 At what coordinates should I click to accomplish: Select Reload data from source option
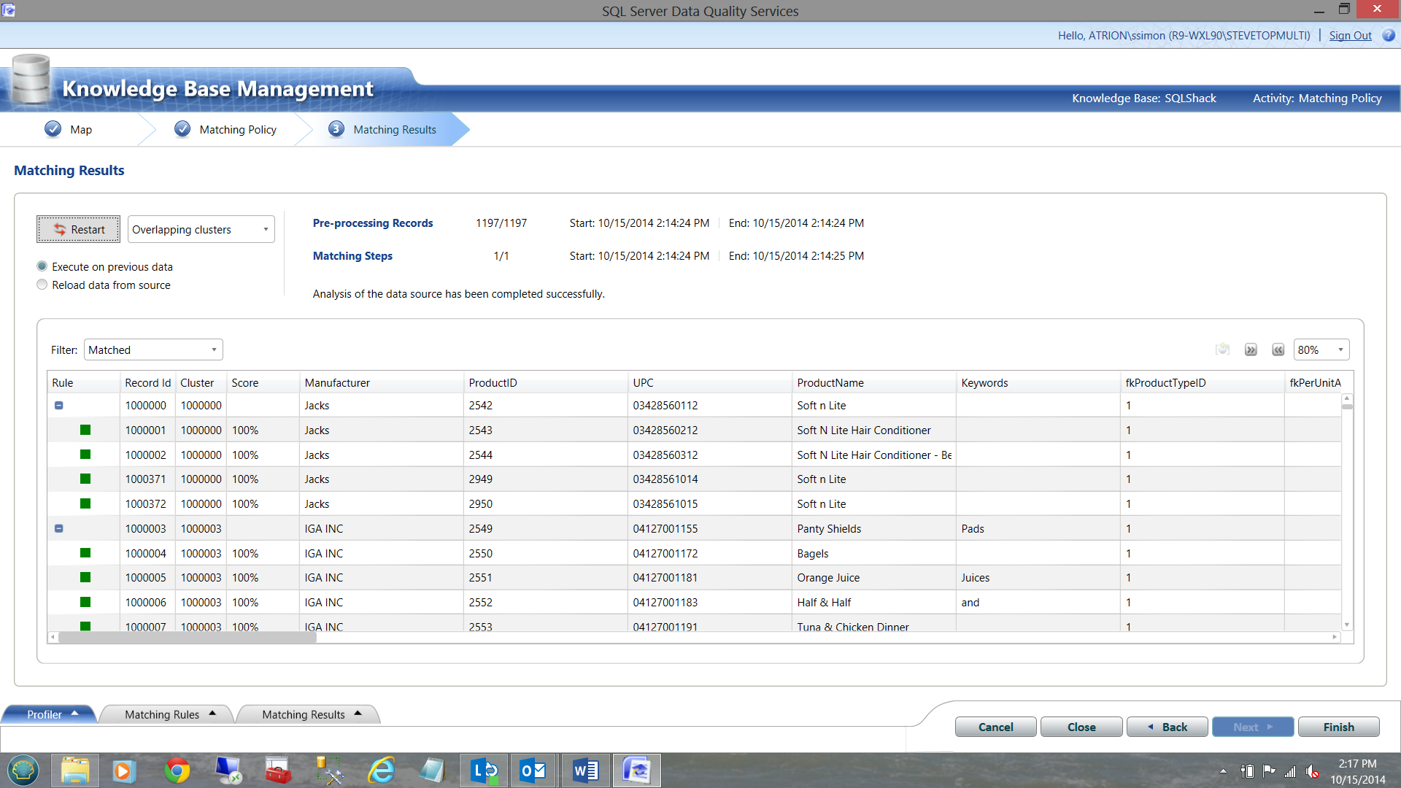tap(42, 285)
